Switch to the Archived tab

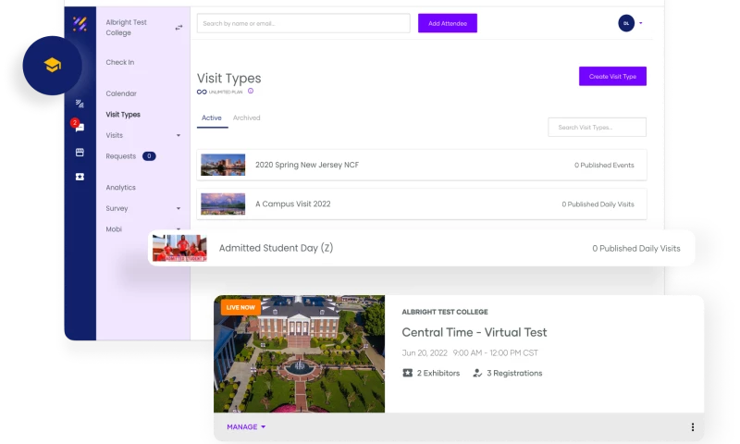(x=246, y=118)
